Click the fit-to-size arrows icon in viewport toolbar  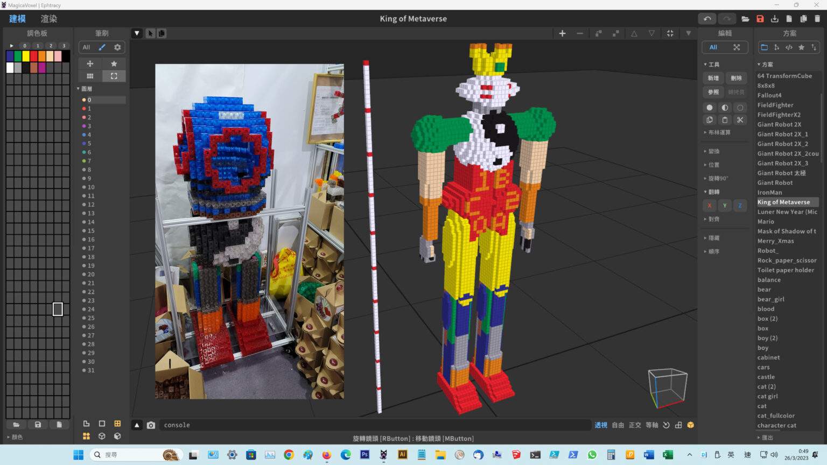click(670, 33)
